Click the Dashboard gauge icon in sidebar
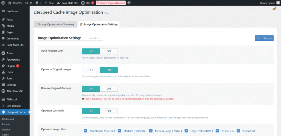 coord(3,11)
